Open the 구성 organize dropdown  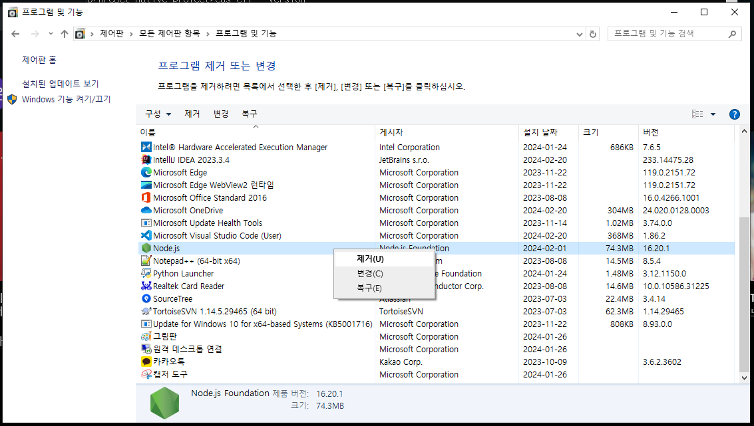pos(158,114)
